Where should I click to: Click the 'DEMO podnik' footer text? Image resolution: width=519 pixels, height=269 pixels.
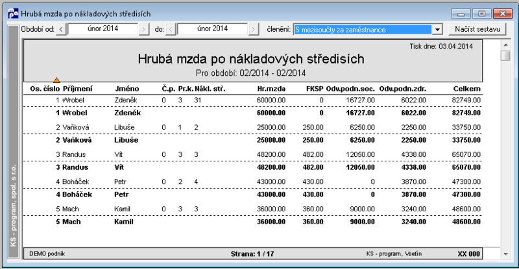coord(47,254)
